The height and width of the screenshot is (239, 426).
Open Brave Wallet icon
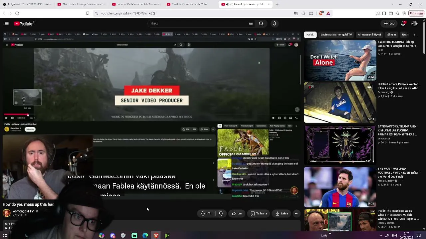tap(391, 13)
